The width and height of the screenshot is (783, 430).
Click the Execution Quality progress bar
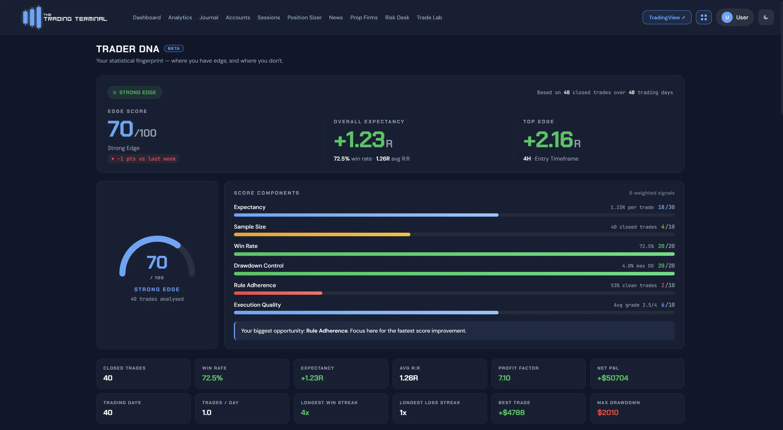tap(454, 313)
